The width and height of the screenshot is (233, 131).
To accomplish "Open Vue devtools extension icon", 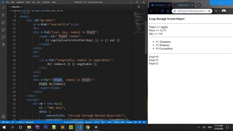I will 216,11.
